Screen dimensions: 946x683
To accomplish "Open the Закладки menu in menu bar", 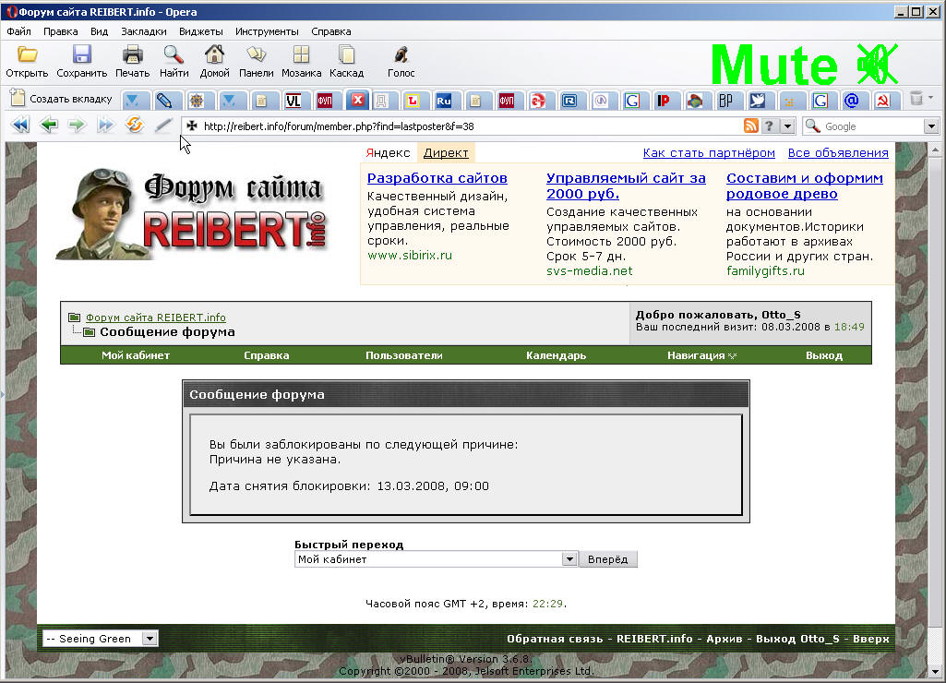I will pyautogui.click(x=144, y=30).
